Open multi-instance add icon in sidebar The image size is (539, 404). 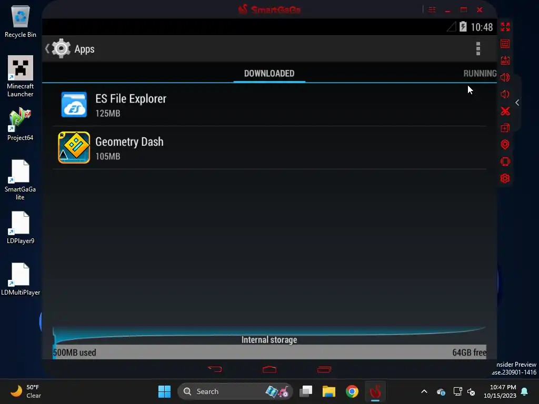click(505, 128)
